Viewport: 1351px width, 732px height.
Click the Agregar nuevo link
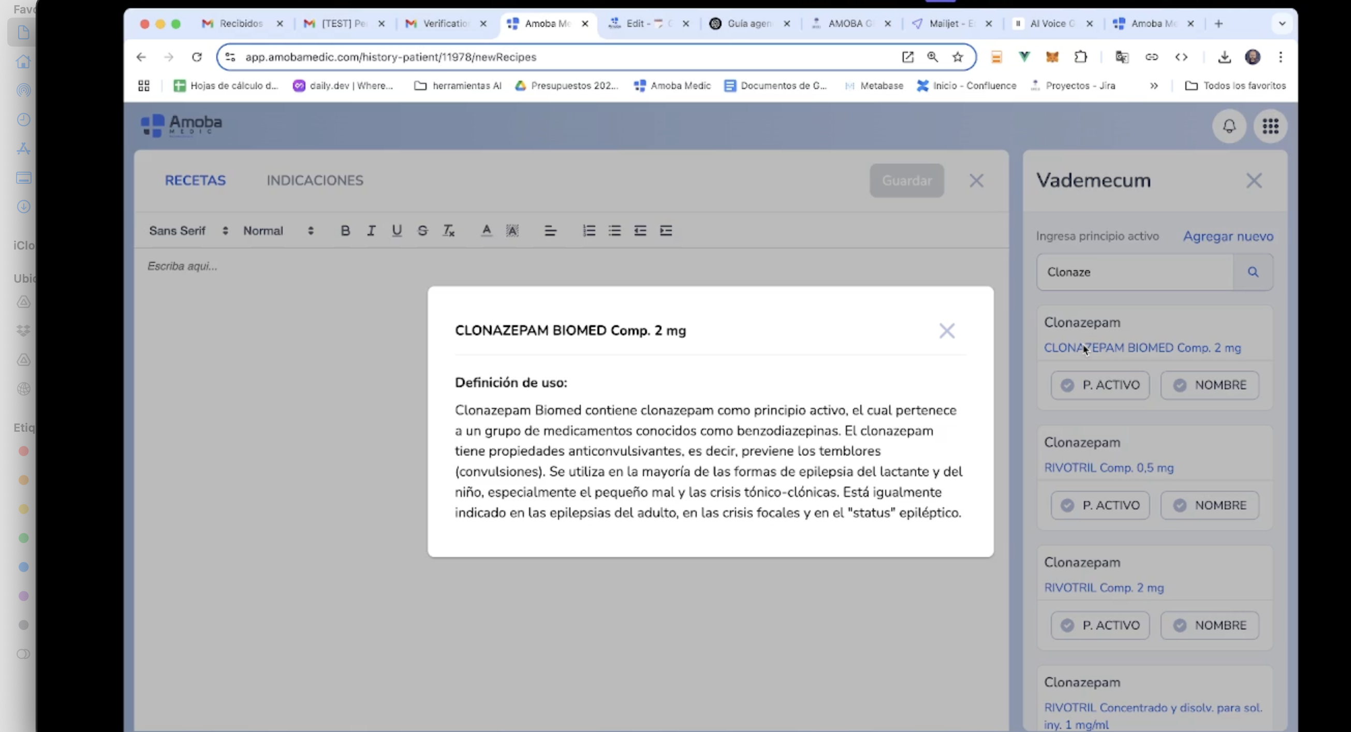tap(1228, 237)
